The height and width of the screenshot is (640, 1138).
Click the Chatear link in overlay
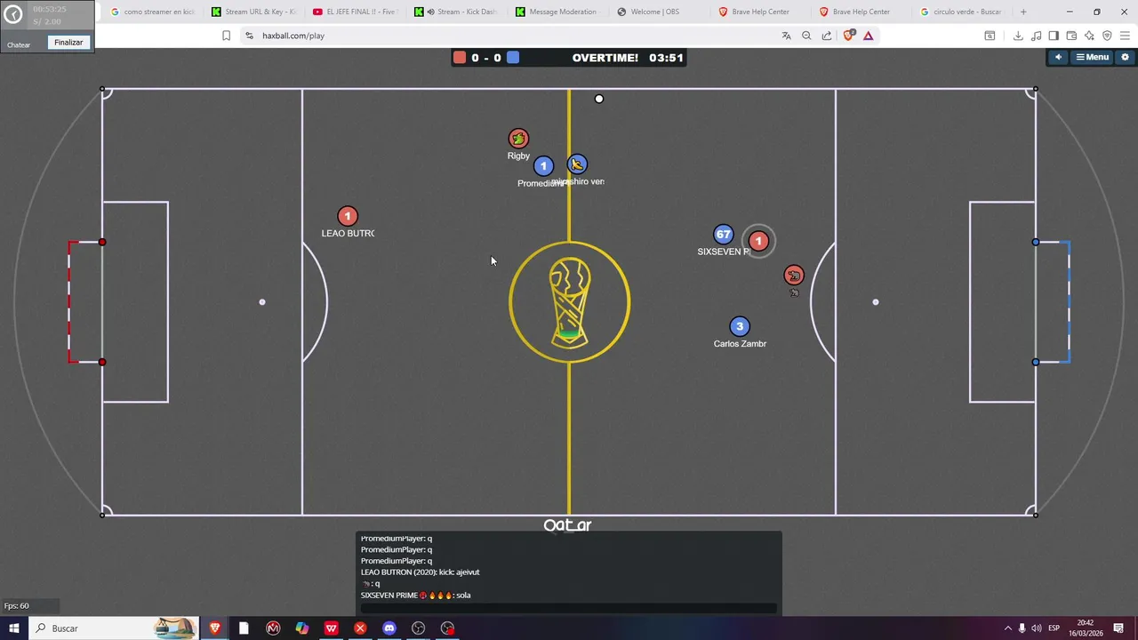click(19, 44)
